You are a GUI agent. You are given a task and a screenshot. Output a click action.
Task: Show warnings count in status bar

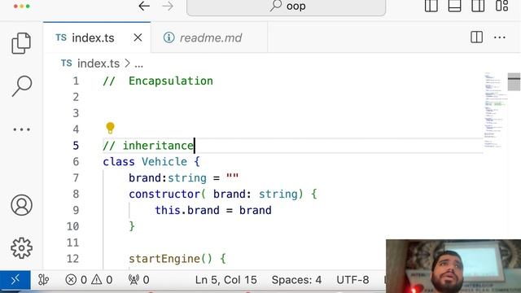tap(102, 280)
